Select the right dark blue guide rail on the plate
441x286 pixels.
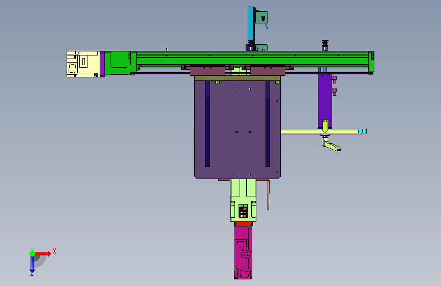pyautogui.click(x=268, y=124)
